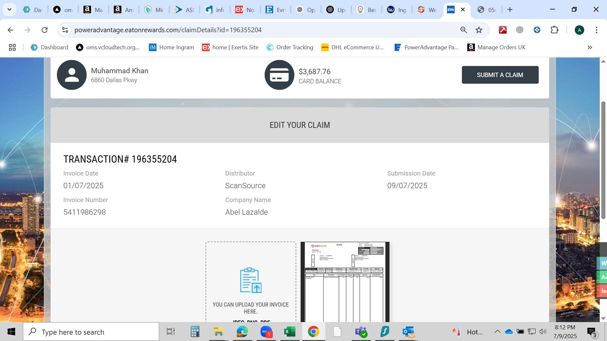Click the taskbar search box
The width and height of the screenshot is (607, 341).
pyautogui.click(x=91, y=332)
